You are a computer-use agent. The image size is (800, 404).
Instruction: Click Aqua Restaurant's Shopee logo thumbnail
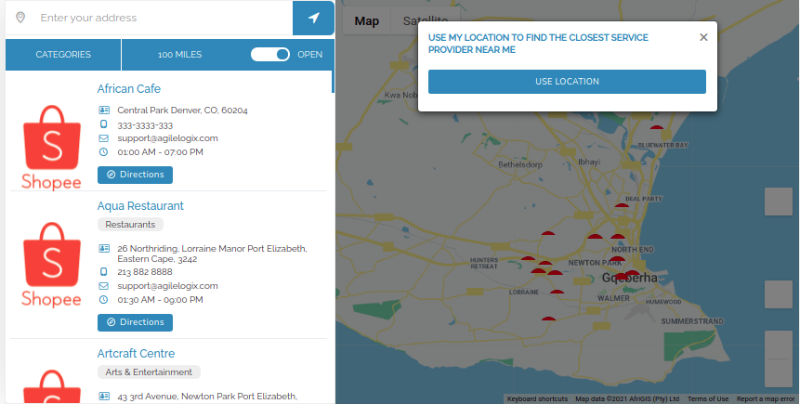[51, 265]
